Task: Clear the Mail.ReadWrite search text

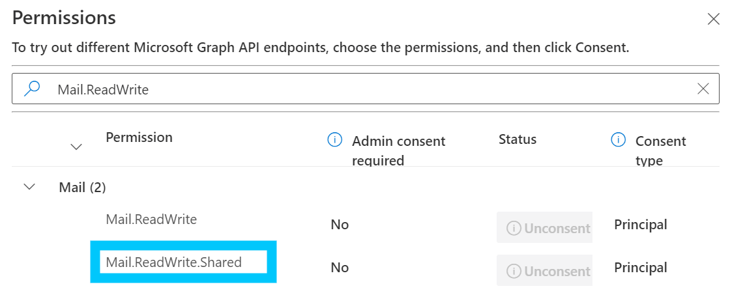Action: tap(703, 89)
